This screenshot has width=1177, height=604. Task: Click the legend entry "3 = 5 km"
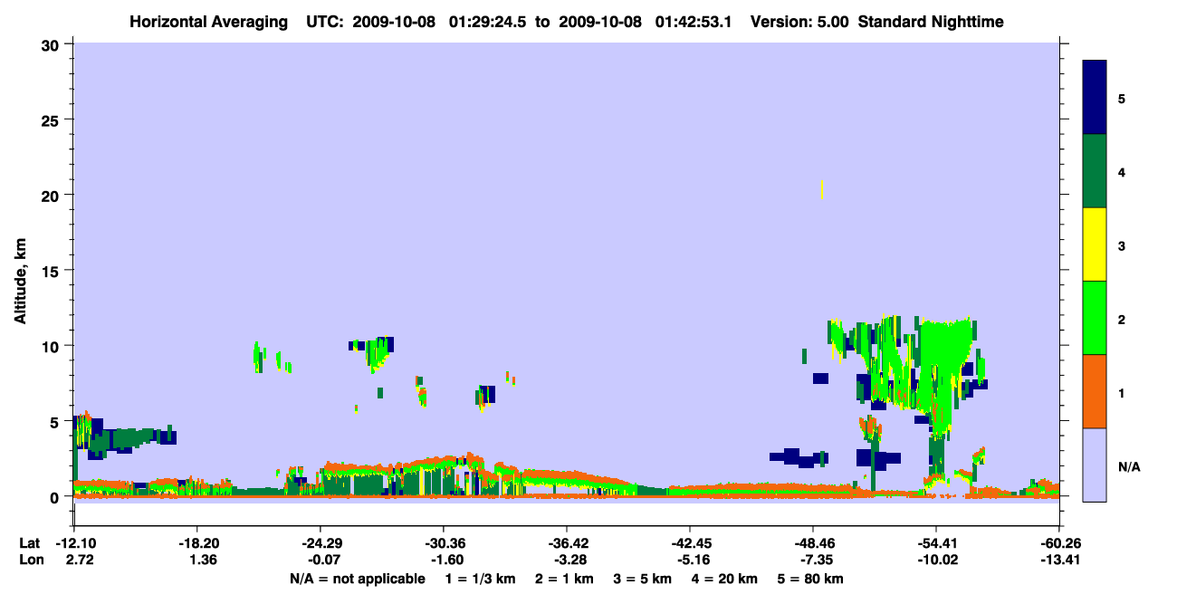point(644,579)
